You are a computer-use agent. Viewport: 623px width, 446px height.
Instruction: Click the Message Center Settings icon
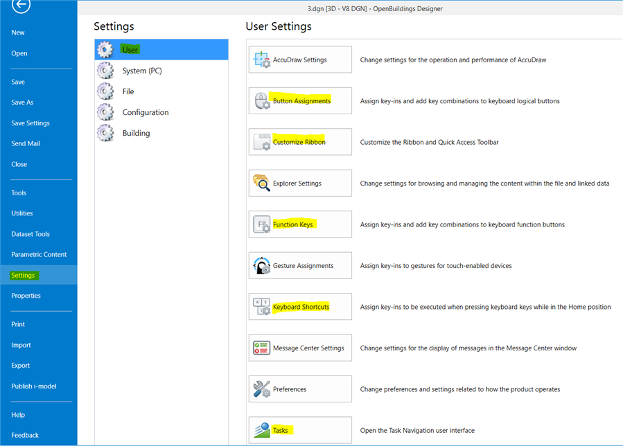pyautogui.click(x=261, y=348)
